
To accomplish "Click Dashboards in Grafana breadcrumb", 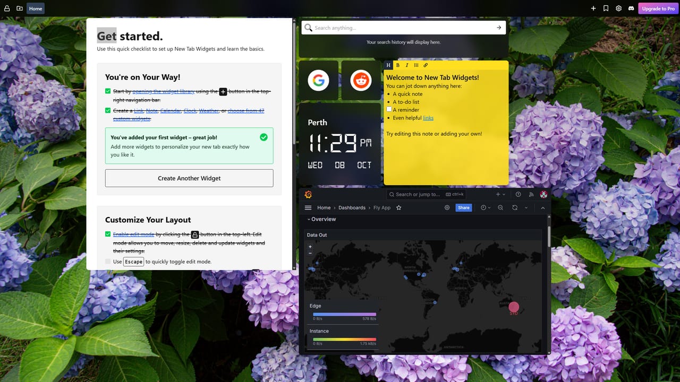I will click(352, 208).
